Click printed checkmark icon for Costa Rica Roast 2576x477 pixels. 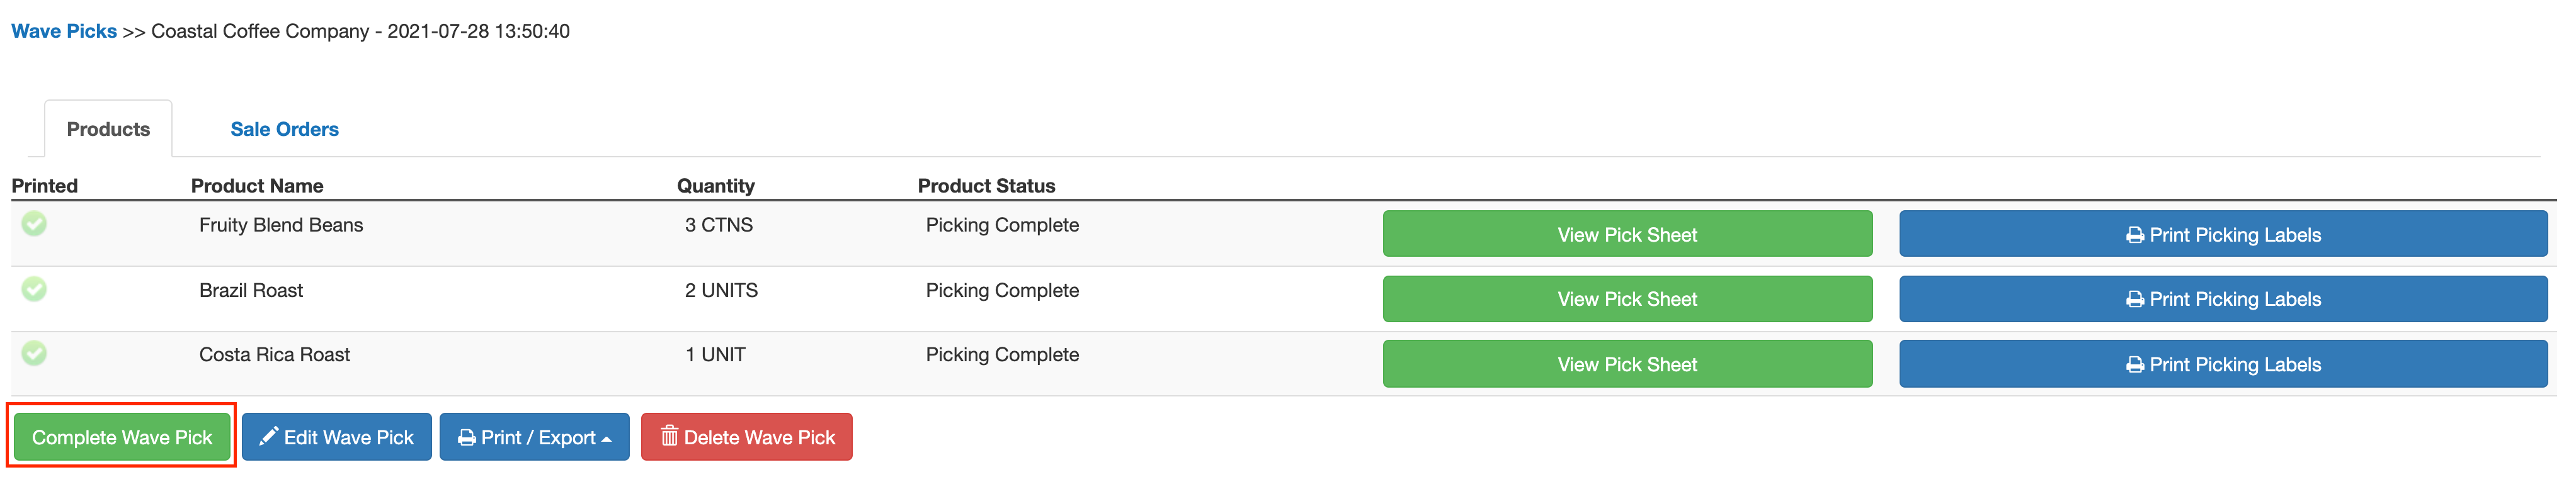pyautogui.click(x=34, y=353)
